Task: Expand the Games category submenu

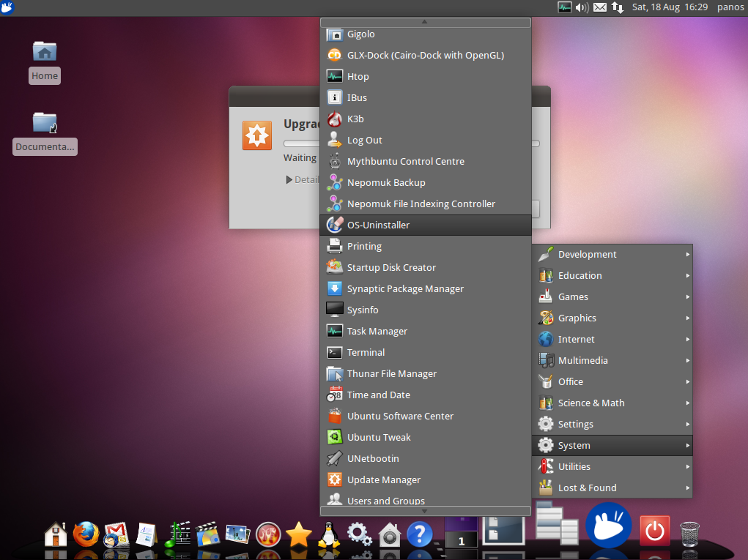Action: [x=612, y=297]
